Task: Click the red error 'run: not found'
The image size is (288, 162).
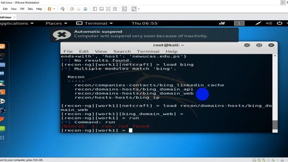Action: pyautogui.click(x=126, y=126)
